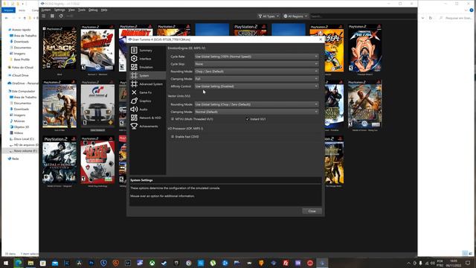Open the Vector Units Rounding Mode dropdown
The width and height of the screenshot is (476, 268).
pos(256,104)
